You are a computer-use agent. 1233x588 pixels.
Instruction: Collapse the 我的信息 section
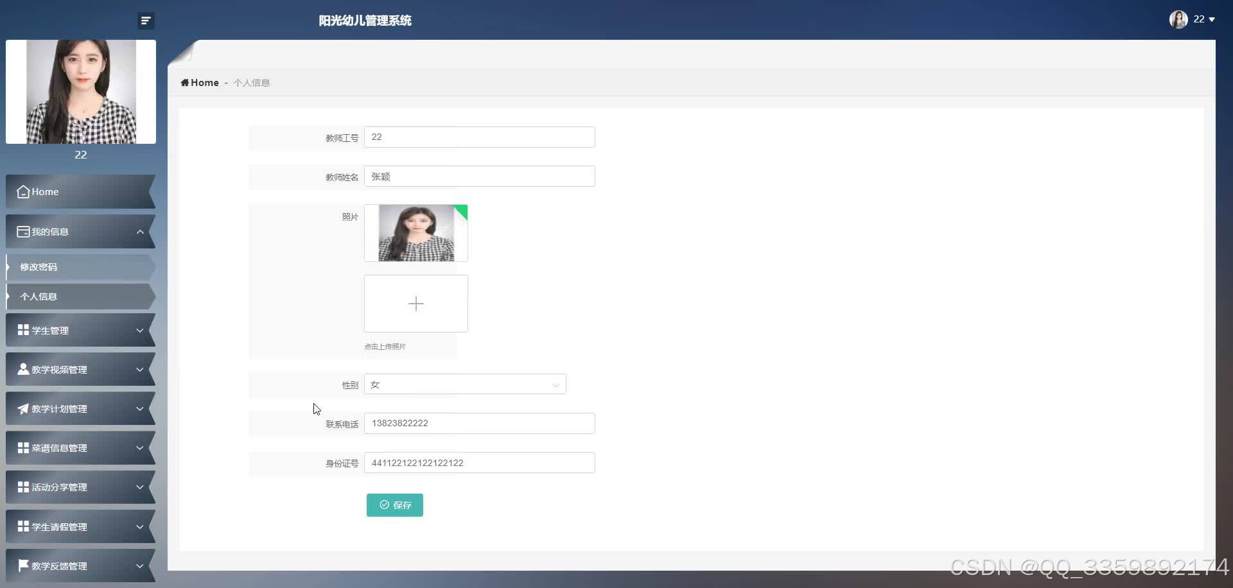point(140,231)
